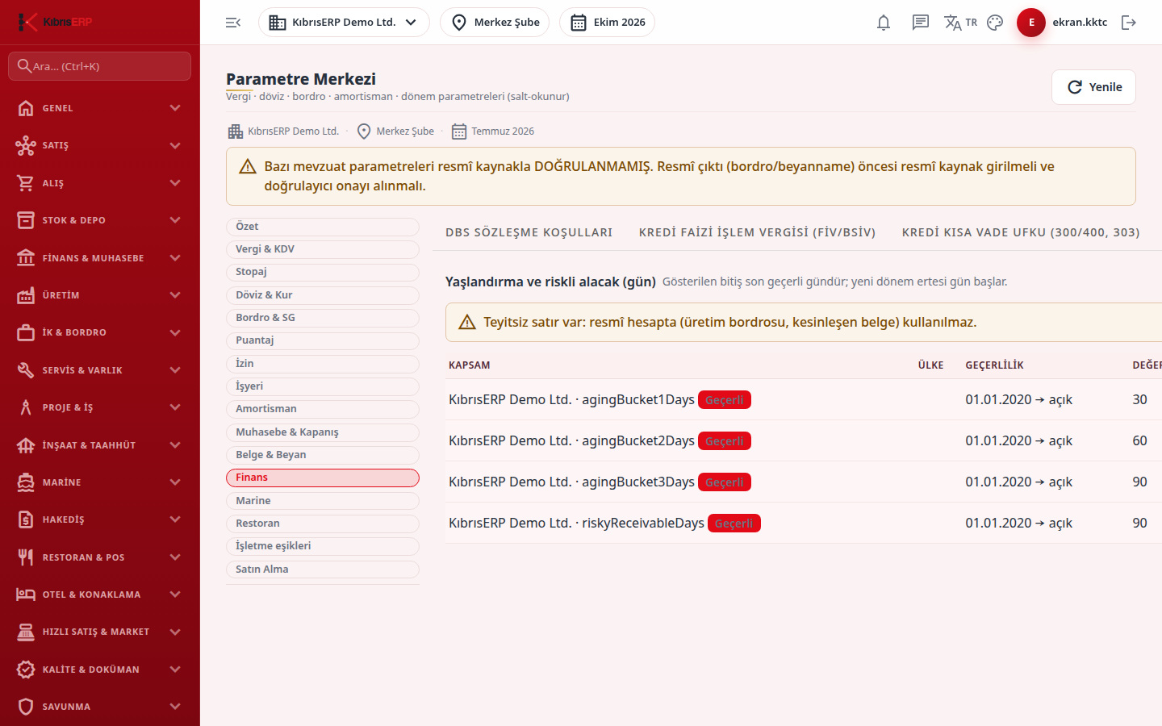Expand the Otel & Konaklama chevron

pyautogui.click(x=175, y=595)
